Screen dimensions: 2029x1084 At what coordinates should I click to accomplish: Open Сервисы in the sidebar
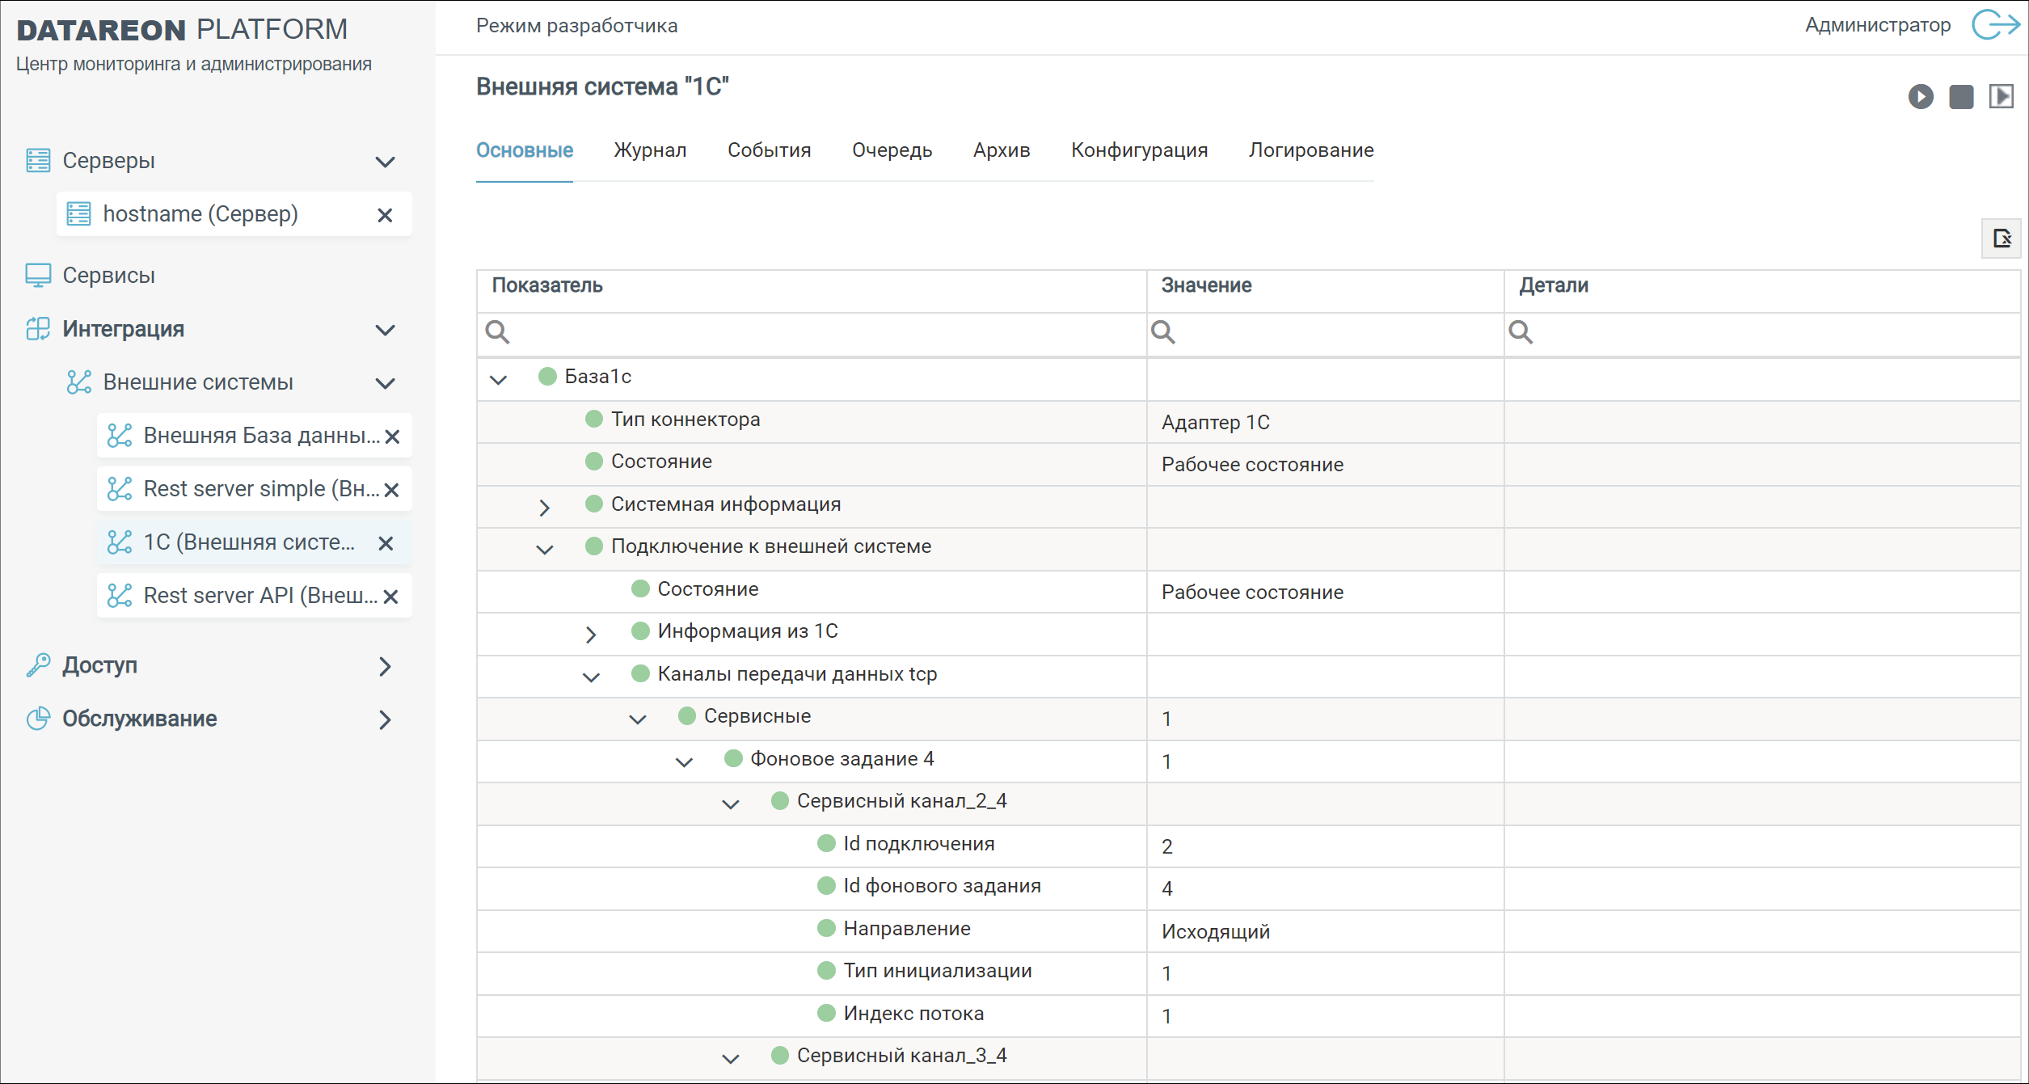[x=108, y=276]
